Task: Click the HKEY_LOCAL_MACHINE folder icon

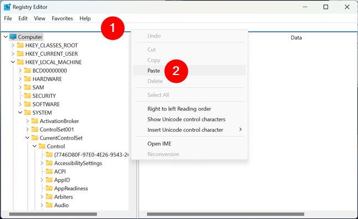Action: click(x=20, y=62)
